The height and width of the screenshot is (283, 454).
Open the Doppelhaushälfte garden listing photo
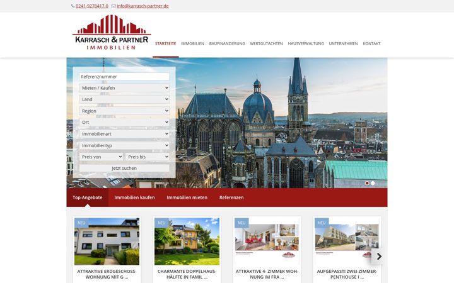point(187,241)
